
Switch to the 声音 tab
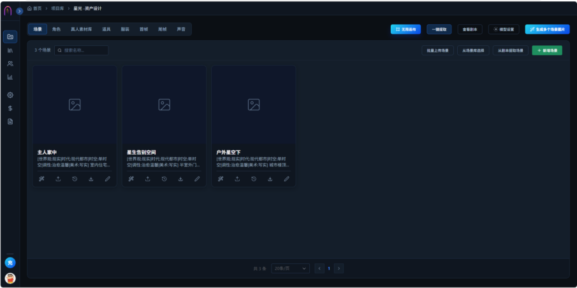(x=181, y=29)
